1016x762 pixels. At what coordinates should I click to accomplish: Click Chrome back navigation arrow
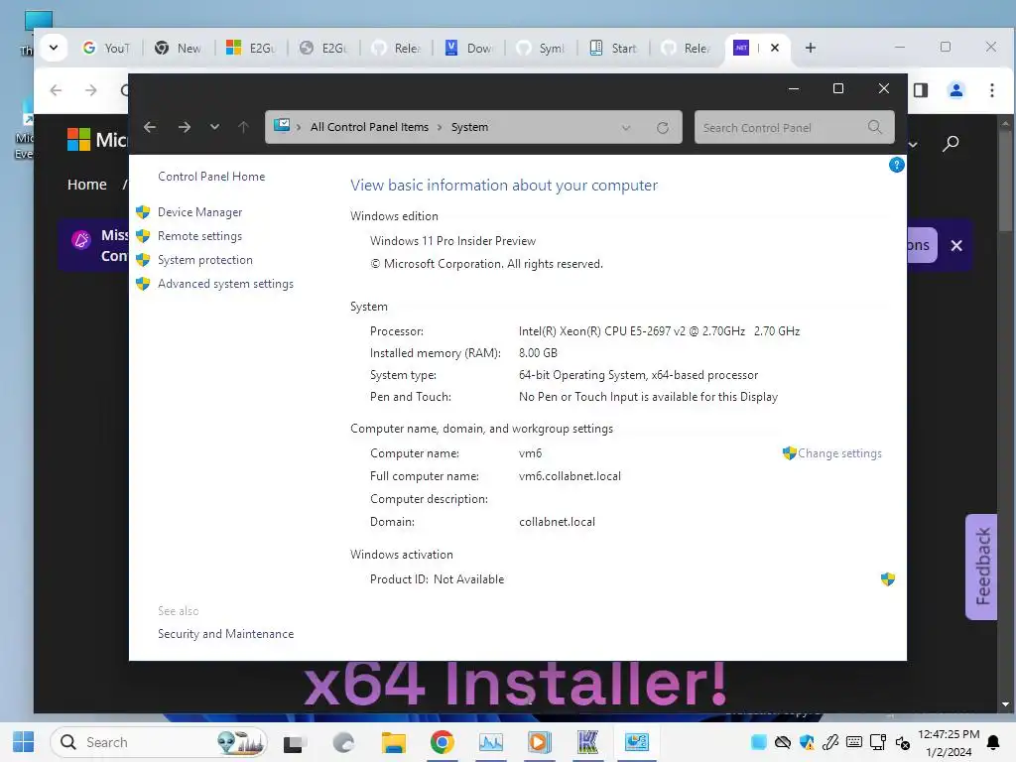pos(57,90)
